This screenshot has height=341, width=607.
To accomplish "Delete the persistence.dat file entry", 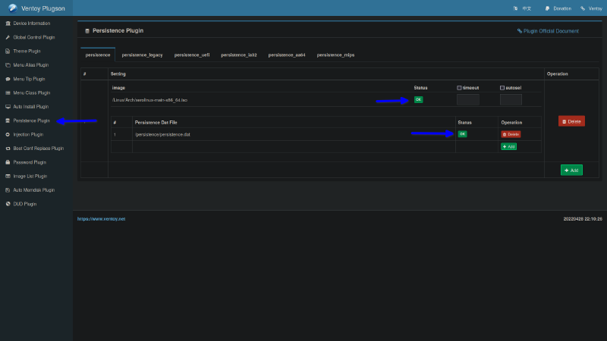I will tap(511, 134).
